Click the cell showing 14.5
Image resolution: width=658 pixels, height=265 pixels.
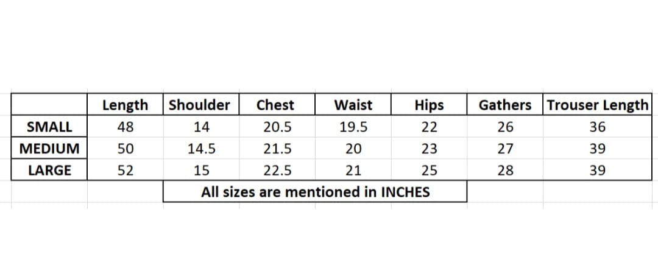201,148
